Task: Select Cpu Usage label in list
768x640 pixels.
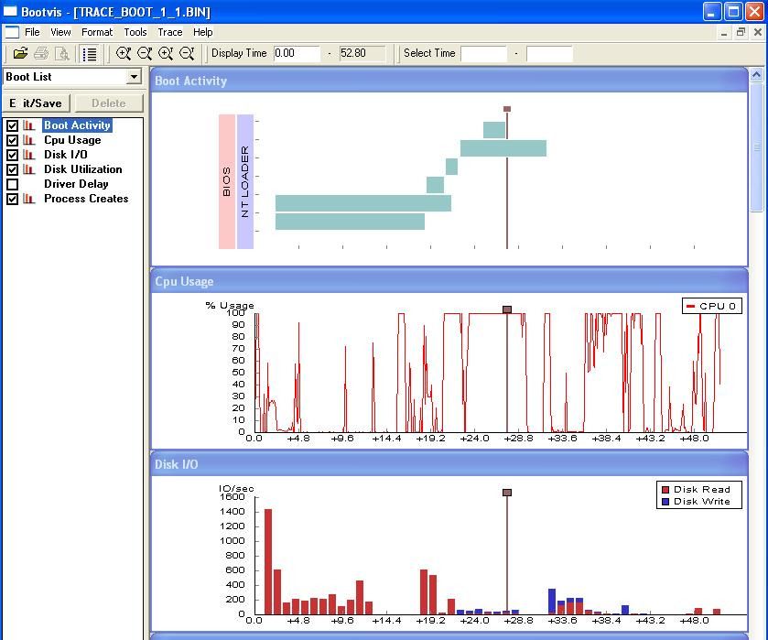Action: tap(72, 140)
